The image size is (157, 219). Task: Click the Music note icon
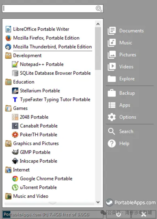point(112,43)
